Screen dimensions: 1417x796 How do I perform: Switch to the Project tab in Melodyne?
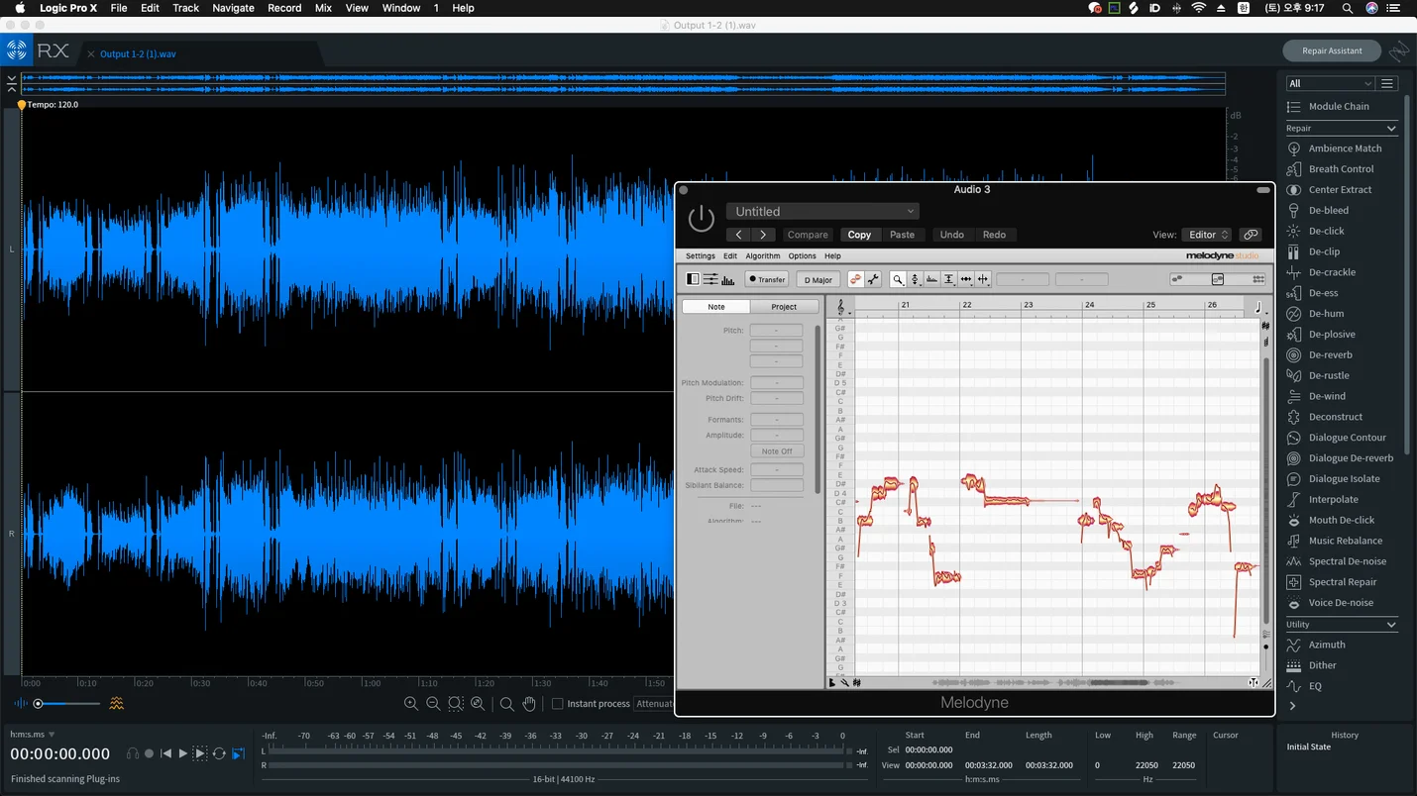tap(783, 307)
